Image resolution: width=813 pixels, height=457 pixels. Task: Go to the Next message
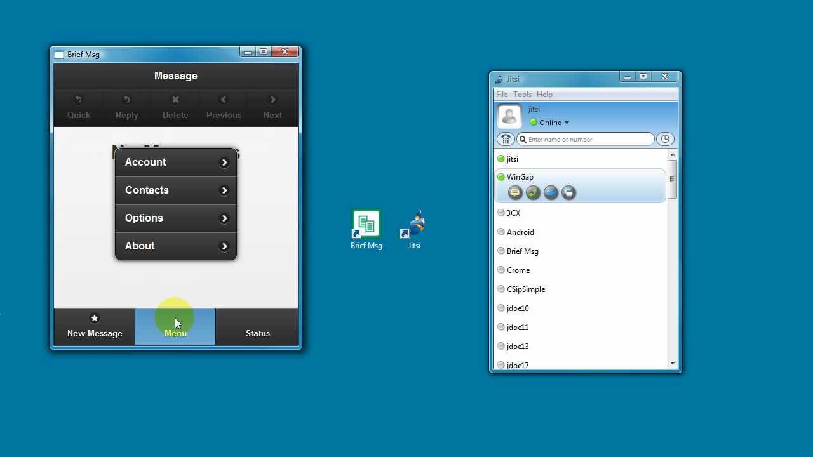(273, 107)
